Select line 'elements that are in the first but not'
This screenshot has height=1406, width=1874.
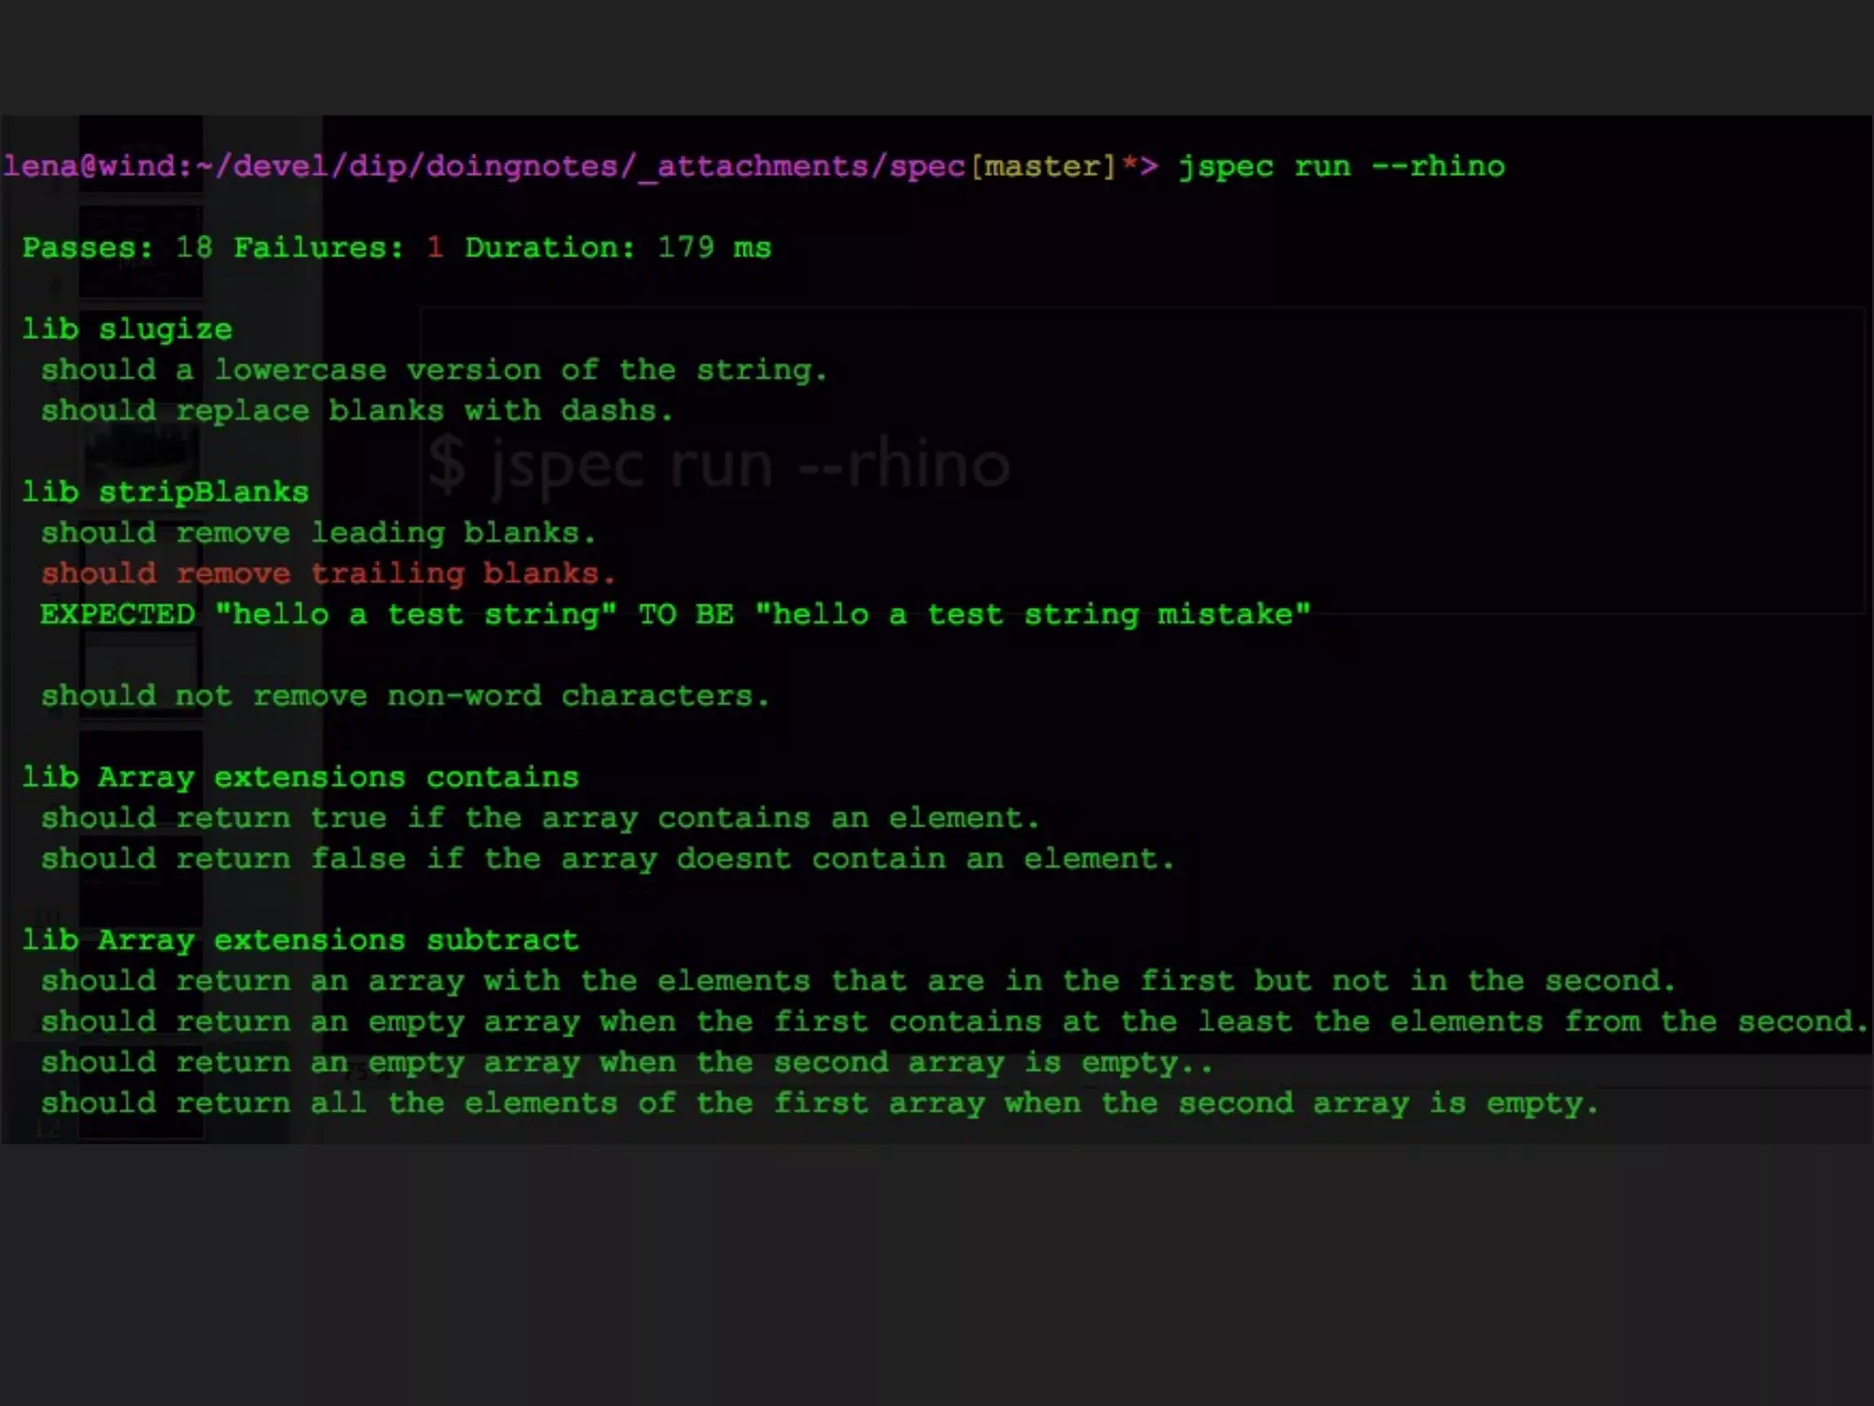858,981
